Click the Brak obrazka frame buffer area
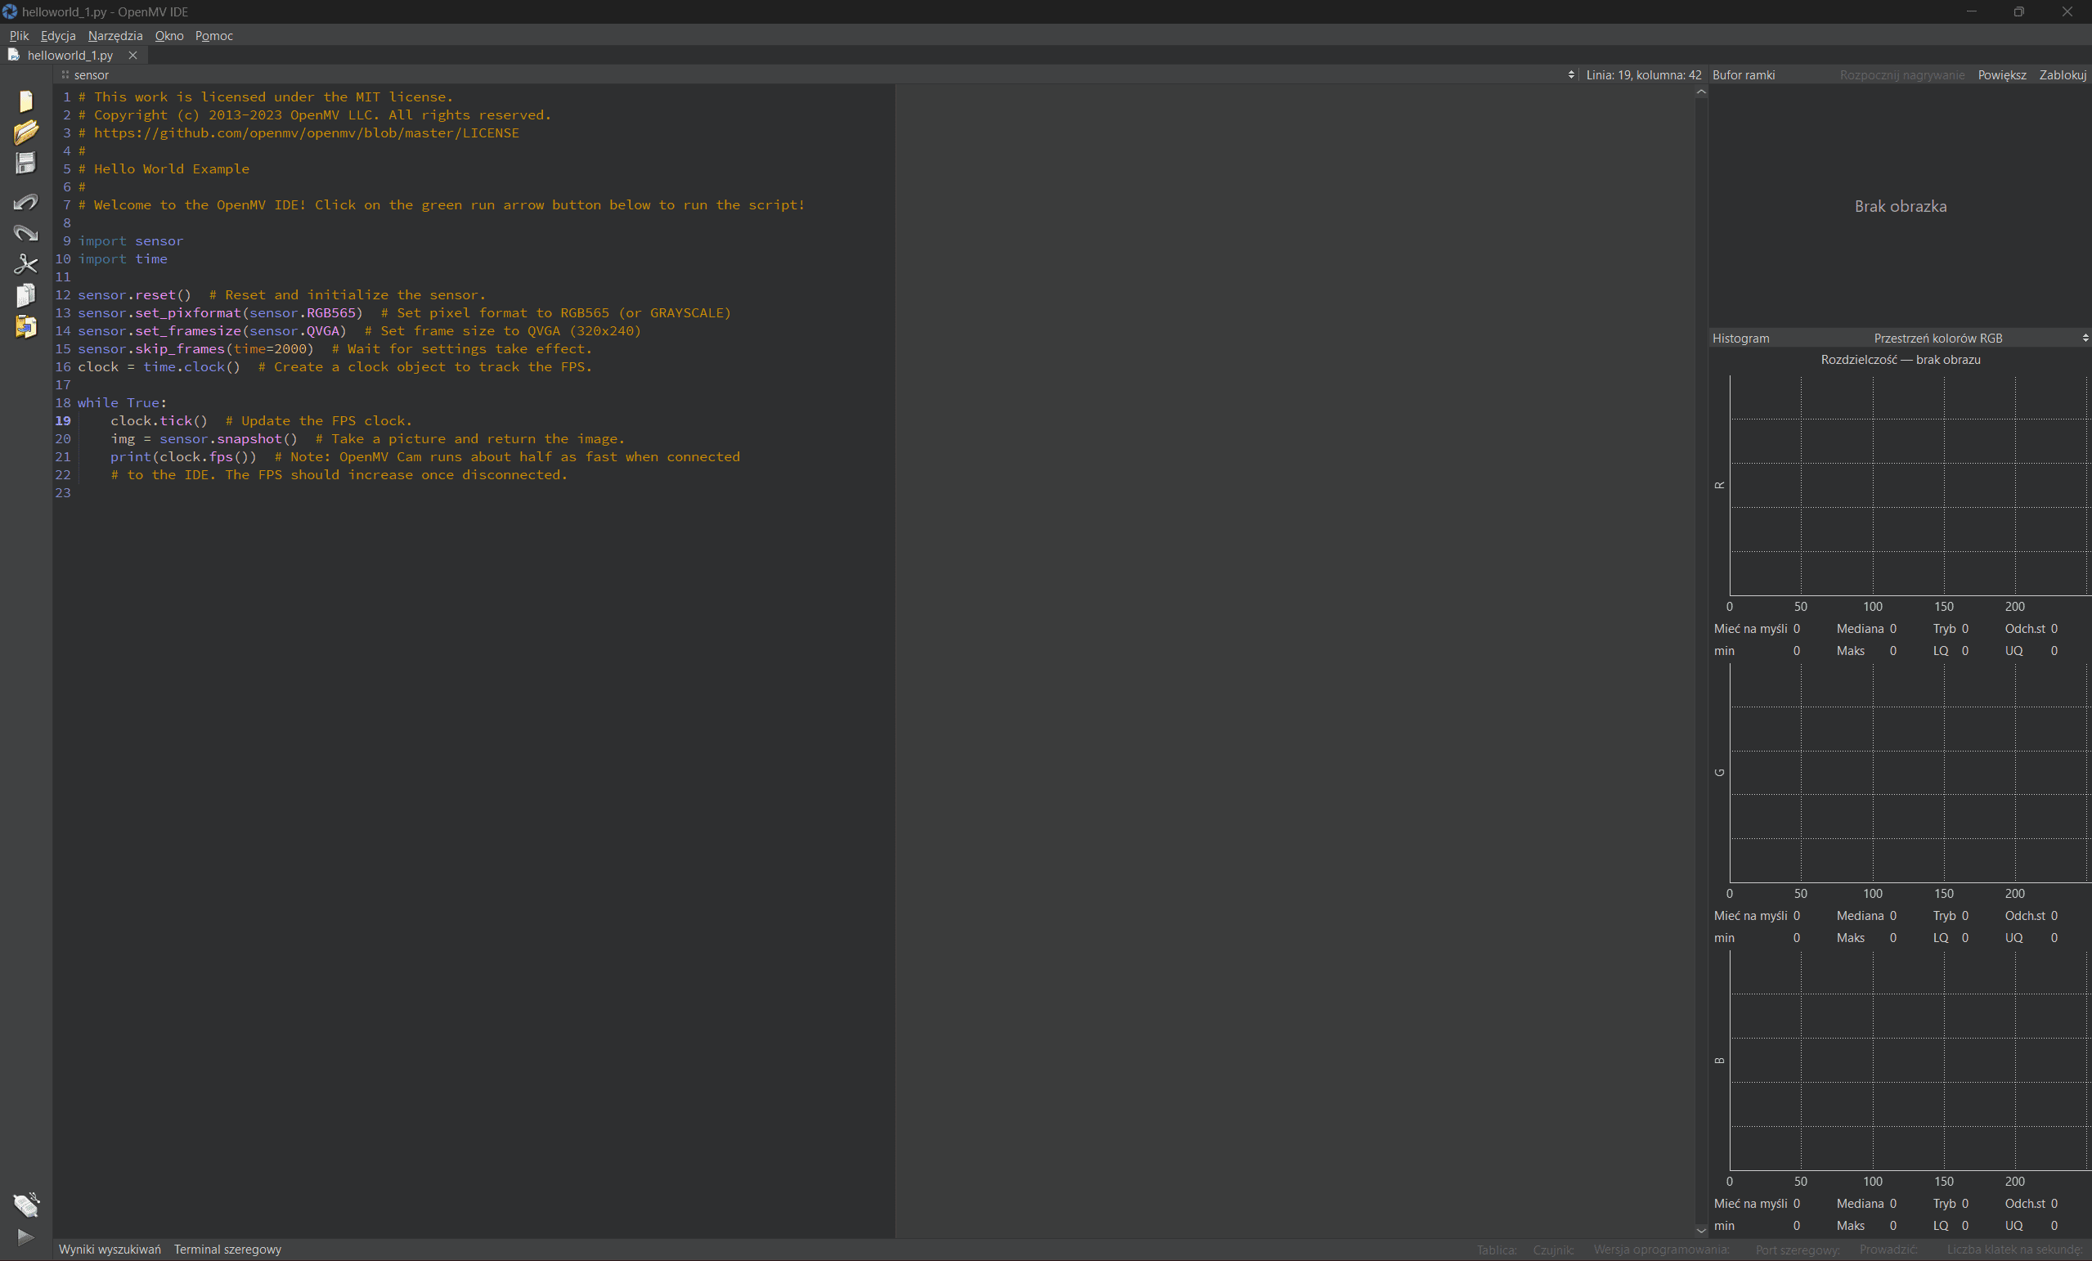 tap(1900, 206)
